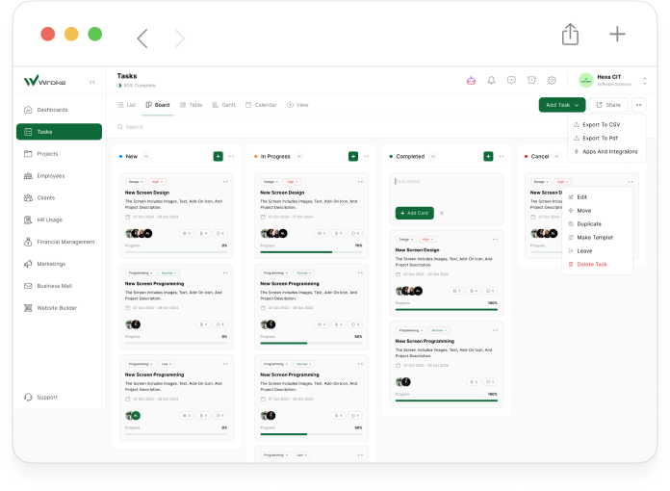
Task: Switch to Board view tab
Action: click(x=158, y=105)
